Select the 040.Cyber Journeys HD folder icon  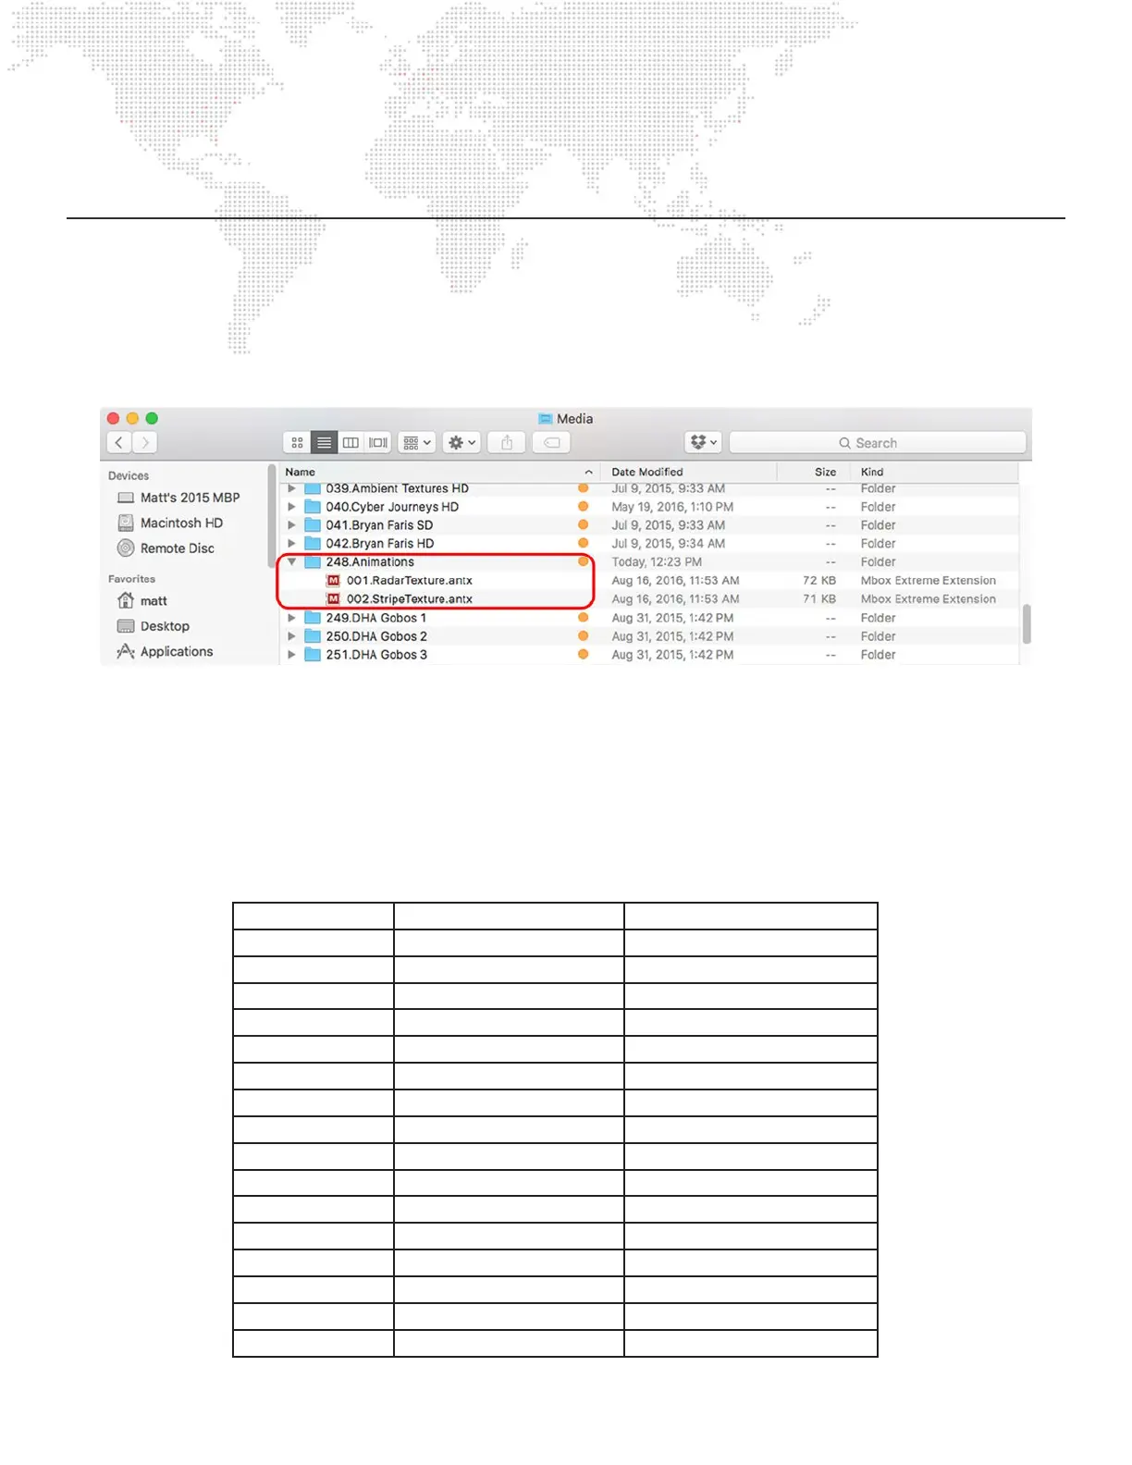click(x=313, y=507)
